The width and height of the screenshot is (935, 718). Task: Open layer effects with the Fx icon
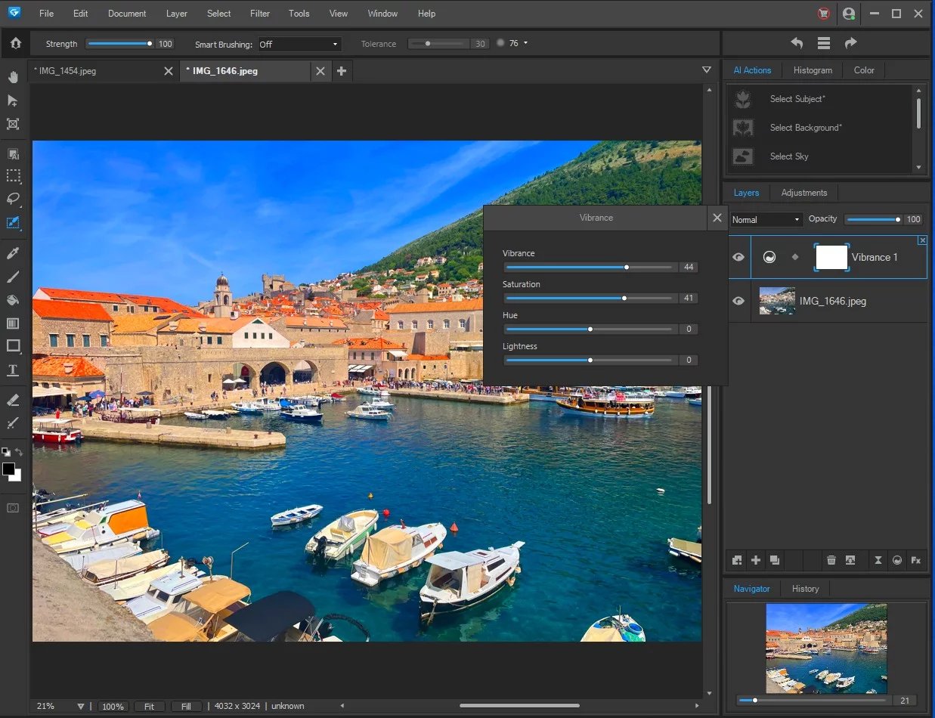[915, 560]
